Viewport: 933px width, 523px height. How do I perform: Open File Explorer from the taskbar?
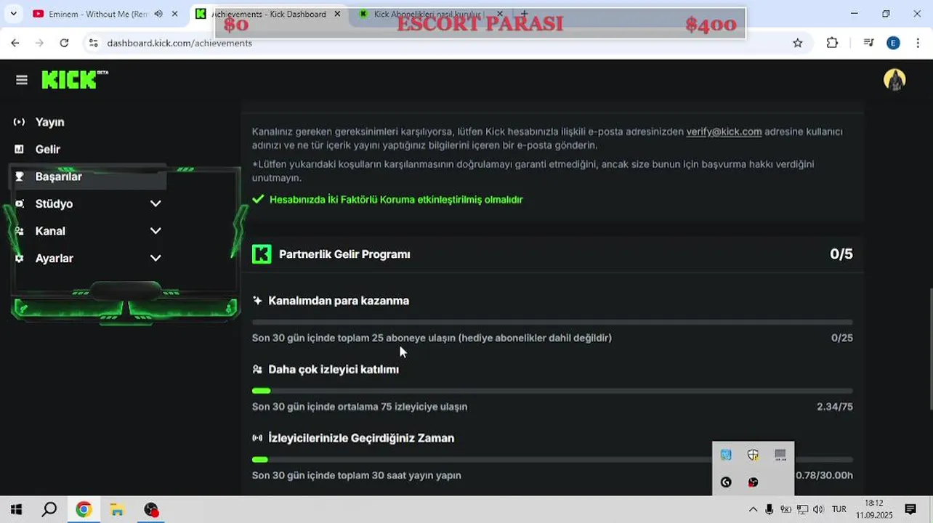tap(117, 510)
